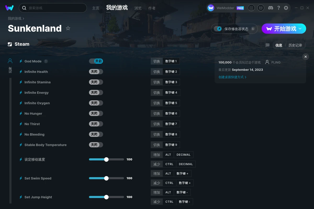Click the Numpad 3 hotkey for Infinite Stamina
314x209 pixels.
pyautogui.click(x=171, y=82)
